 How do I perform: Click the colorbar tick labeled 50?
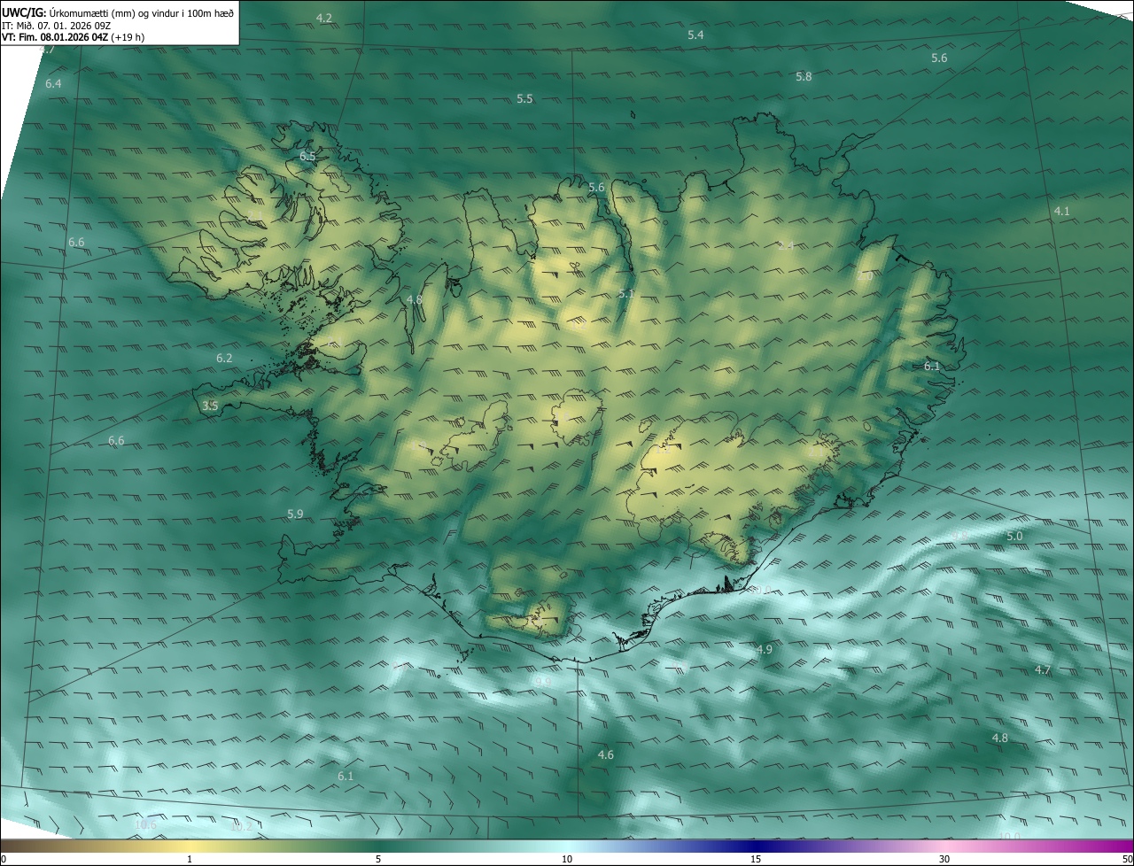click(x=1127, y=859)
